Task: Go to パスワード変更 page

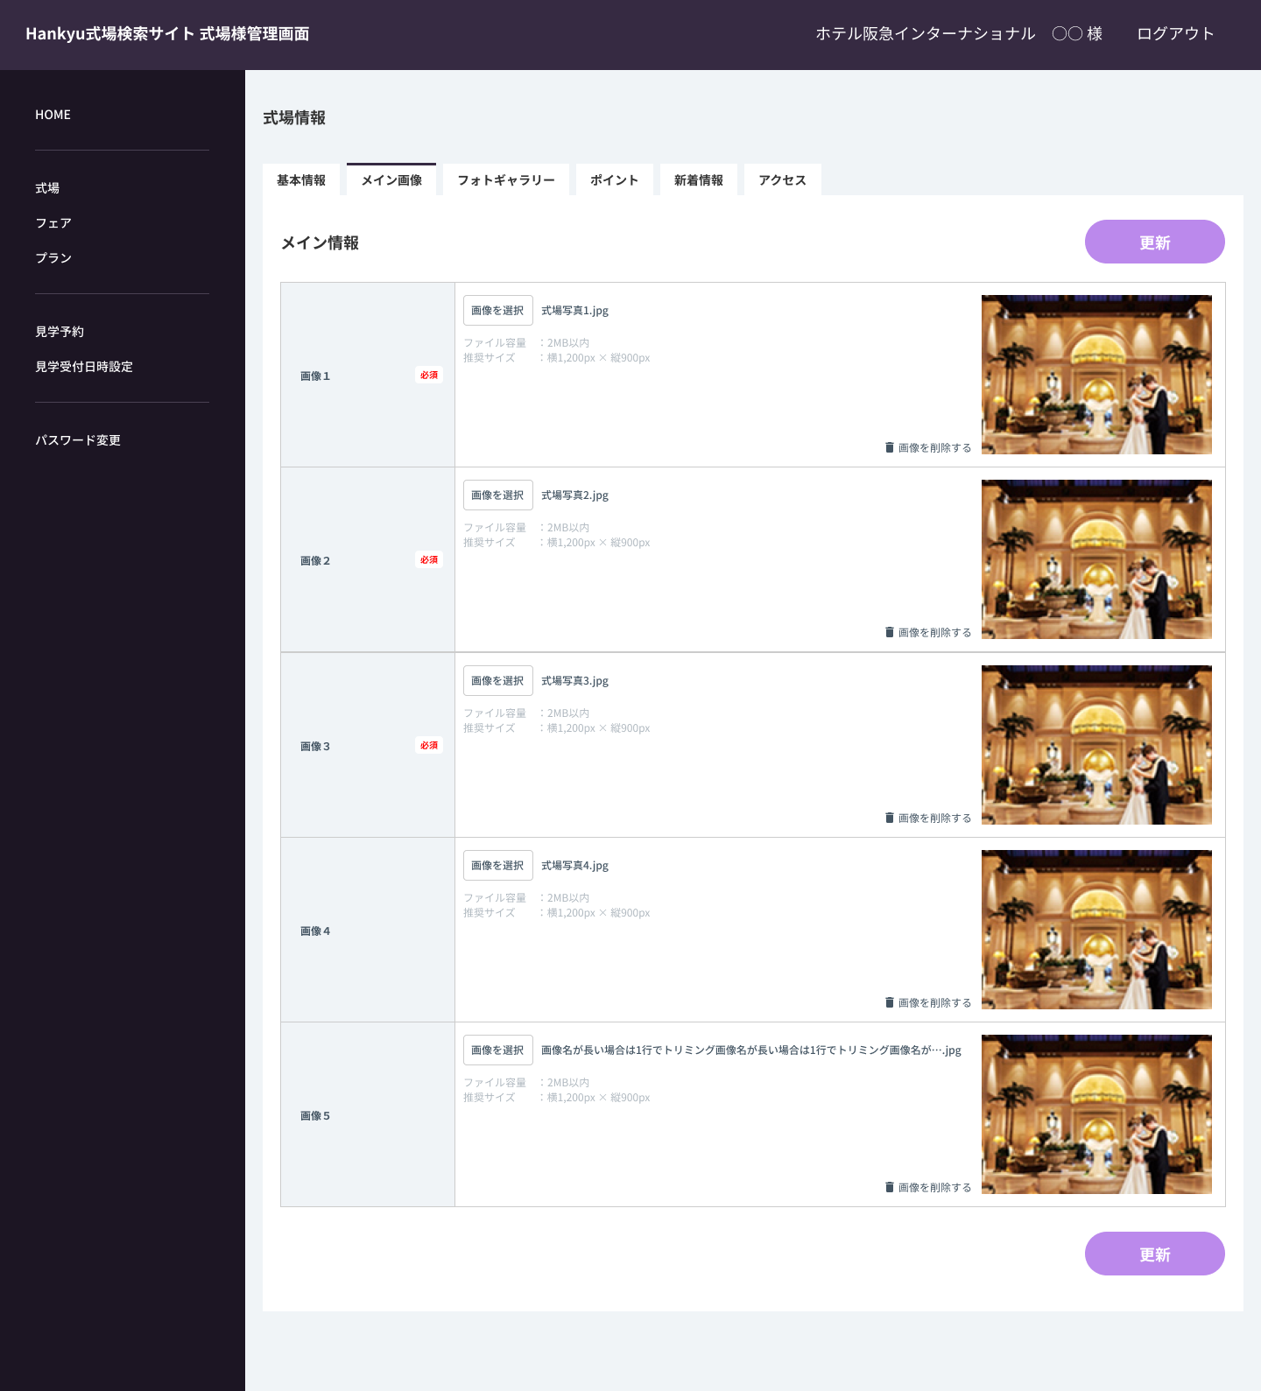Action: [78, 440]
